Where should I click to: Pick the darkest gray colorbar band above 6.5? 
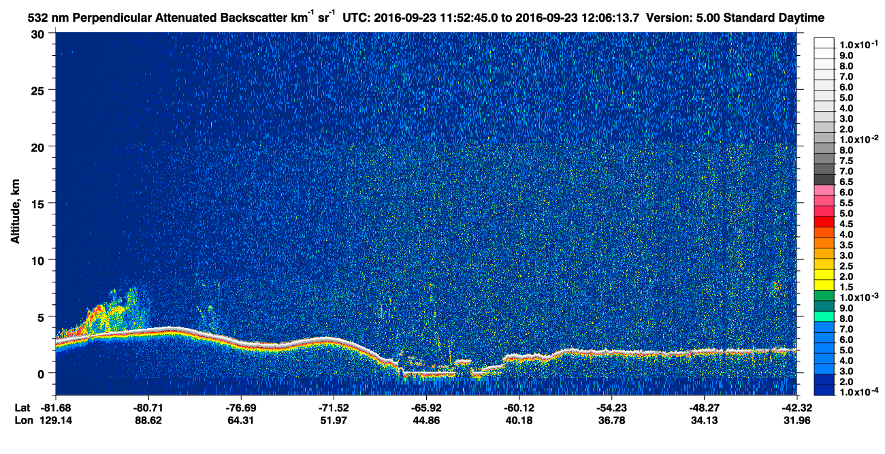tap(824, 178)
